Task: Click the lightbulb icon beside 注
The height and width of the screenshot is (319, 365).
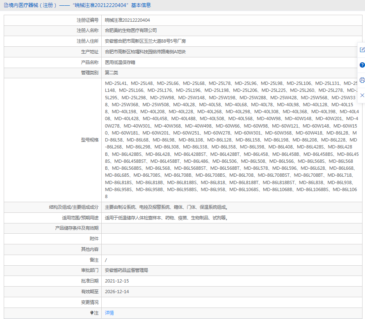Action: [92, 313]
